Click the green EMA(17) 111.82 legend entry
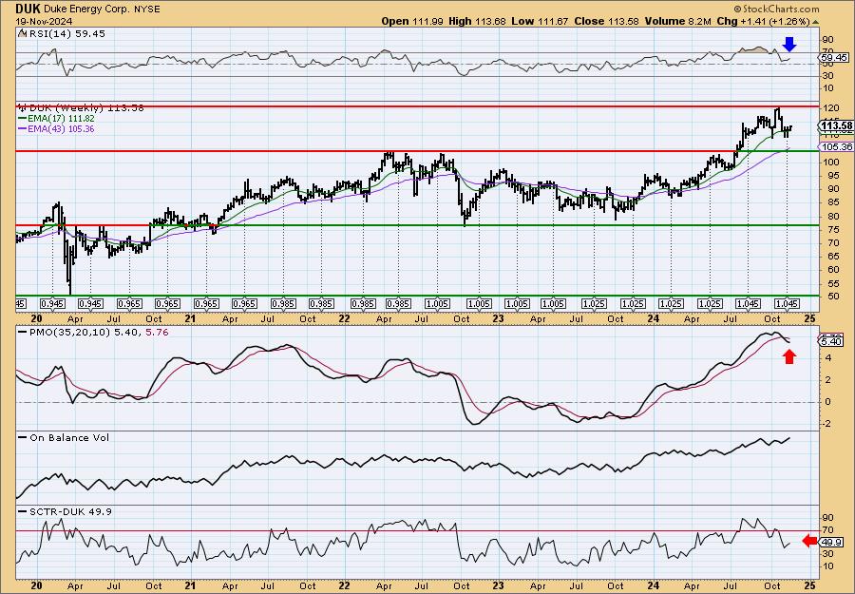This screenshot has width=855, height=594. tap(56, 119)
